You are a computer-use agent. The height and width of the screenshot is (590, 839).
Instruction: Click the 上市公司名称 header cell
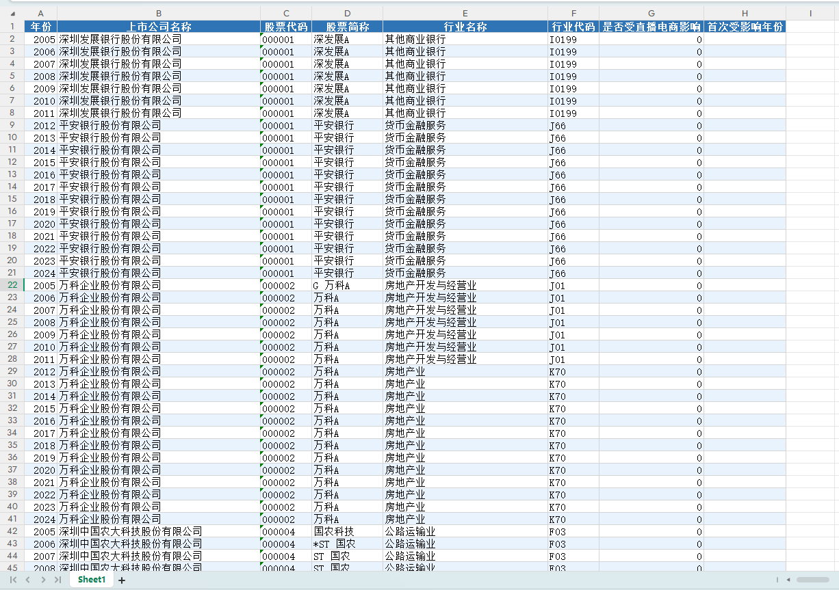coord(159,27)
